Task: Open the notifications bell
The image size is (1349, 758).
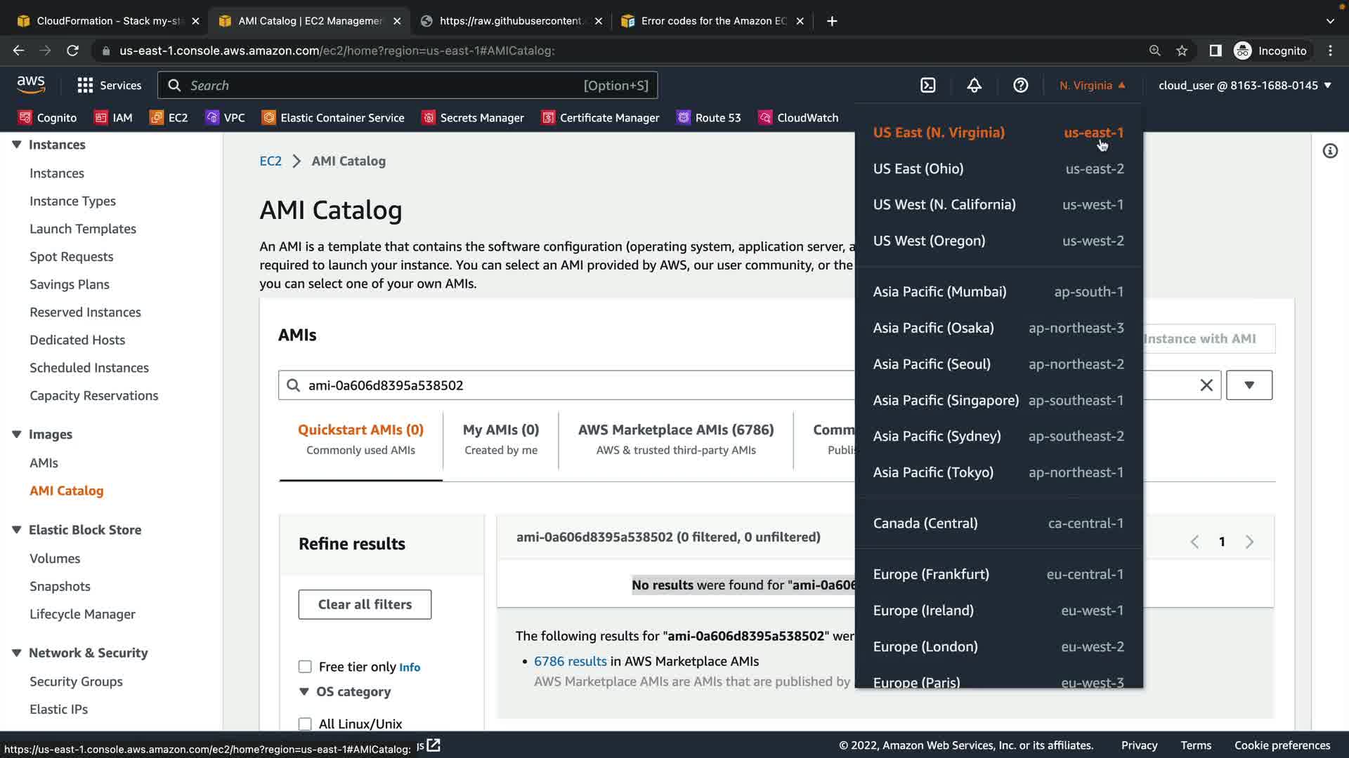Action: coord(974,86)
